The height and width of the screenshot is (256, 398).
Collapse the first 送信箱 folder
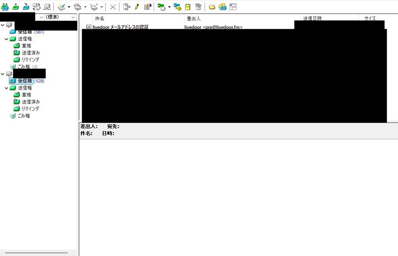(x=6, y=39)
